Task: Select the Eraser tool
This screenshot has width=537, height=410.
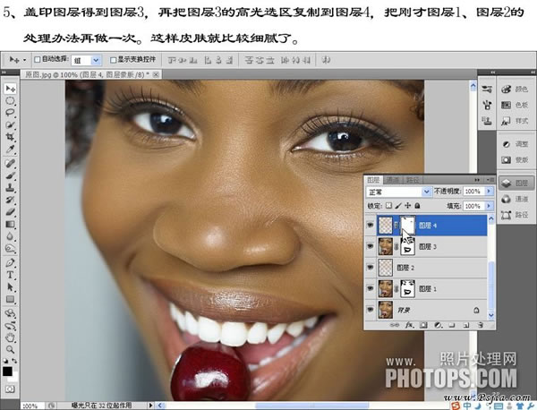Action: pos(10,211)
